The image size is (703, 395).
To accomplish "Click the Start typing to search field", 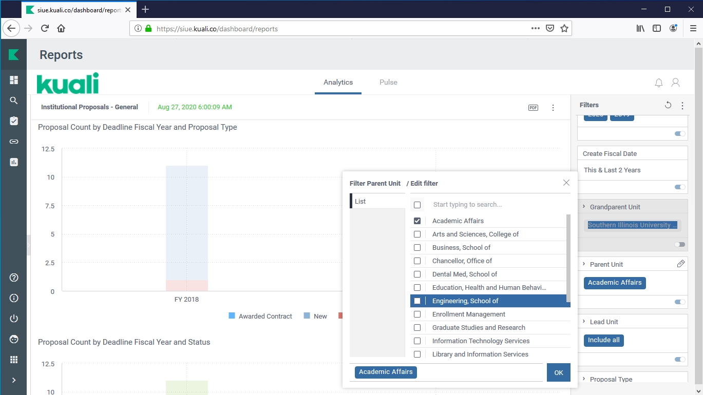I will pos(493,205).
